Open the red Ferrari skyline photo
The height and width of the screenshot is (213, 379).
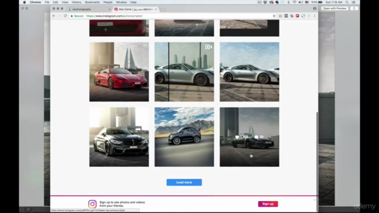coord(119,72)
